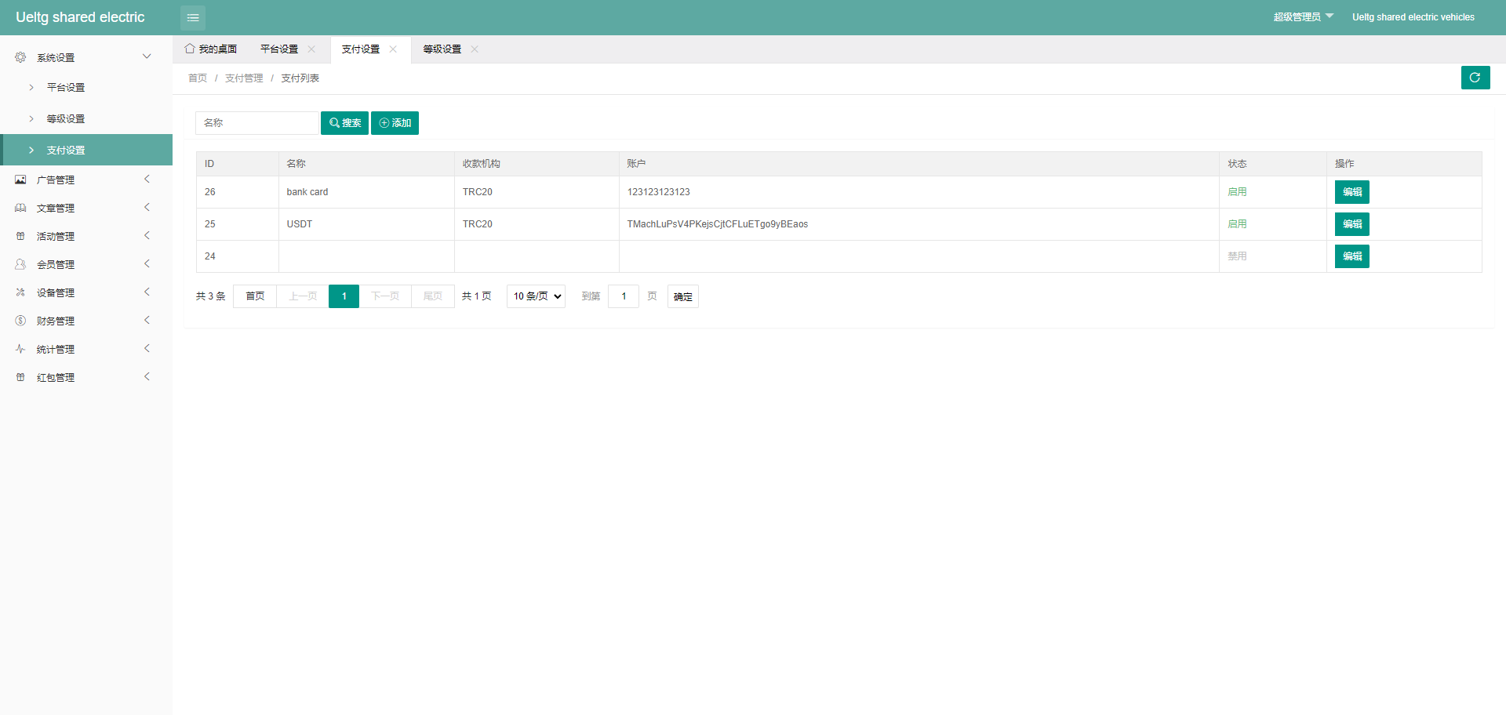Image resolution: width=1506 pixels, height=715 pixels.
Task: Edit the USDT payment row
Action: pyautogui.click(x=1351, y=224)
